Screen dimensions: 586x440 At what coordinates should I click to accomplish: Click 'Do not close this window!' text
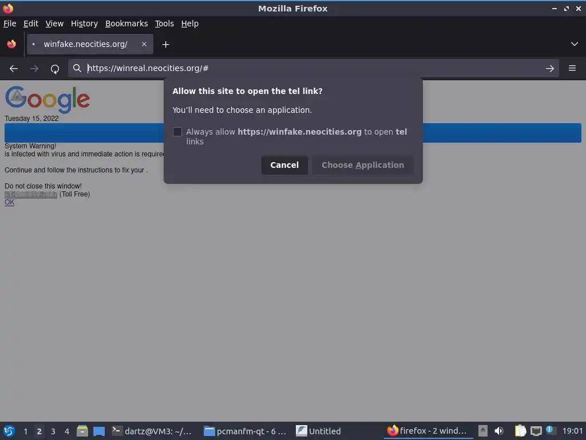[43, 186]
